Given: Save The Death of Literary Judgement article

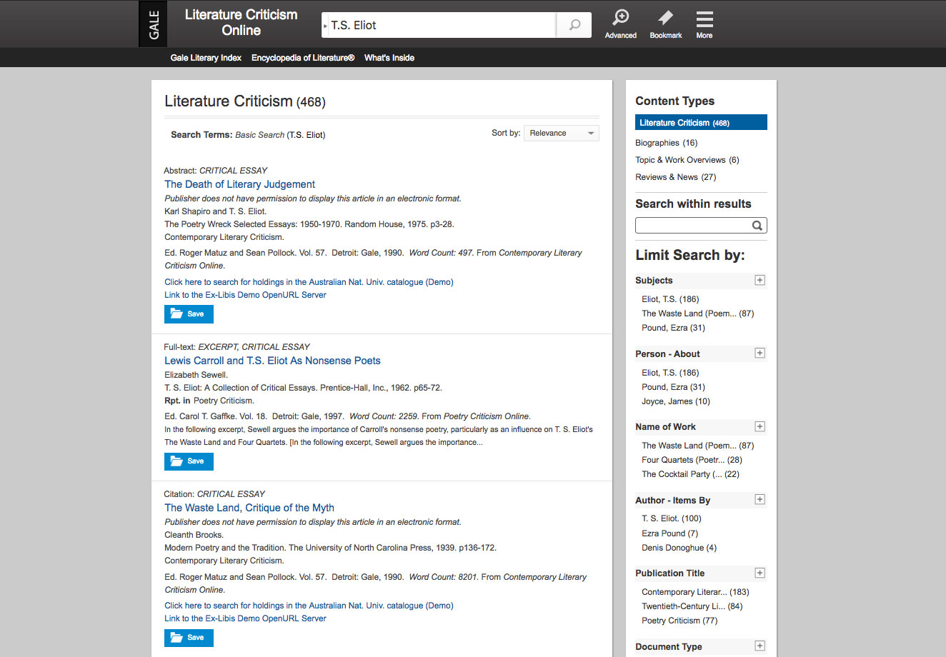Looking at the screenshot, I should tap(189, 314).
